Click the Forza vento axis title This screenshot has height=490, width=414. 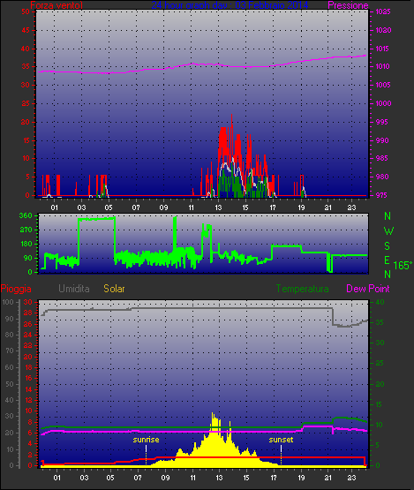click(x=56, y=5)
